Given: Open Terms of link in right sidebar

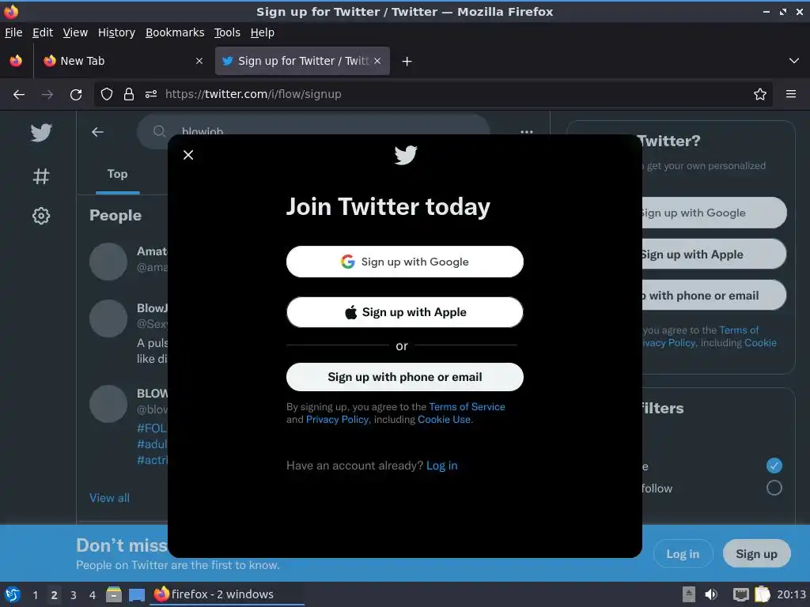Looking at the screenshot, I should [739, 330].
